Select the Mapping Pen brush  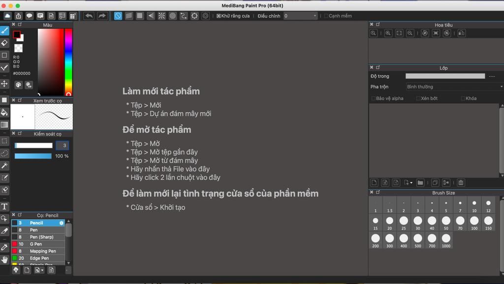[x=38, y=251]
